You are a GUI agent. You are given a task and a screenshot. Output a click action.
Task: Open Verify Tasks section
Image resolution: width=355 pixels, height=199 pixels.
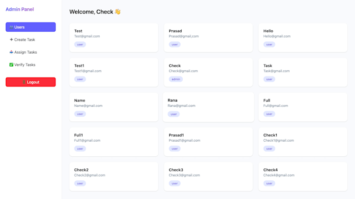coord(31,65)
